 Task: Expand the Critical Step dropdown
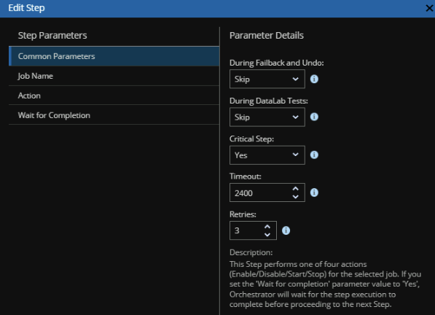tap(267, 155)
